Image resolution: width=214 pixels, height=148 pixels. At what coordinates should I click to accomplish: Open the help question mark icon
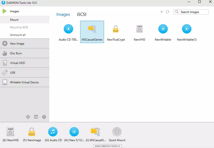44,117
